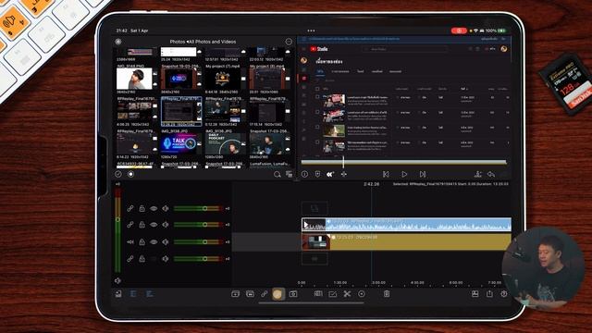Open the clip editor pencil icon
Viewport: 592px width, 333px height.
click(333, 294)
